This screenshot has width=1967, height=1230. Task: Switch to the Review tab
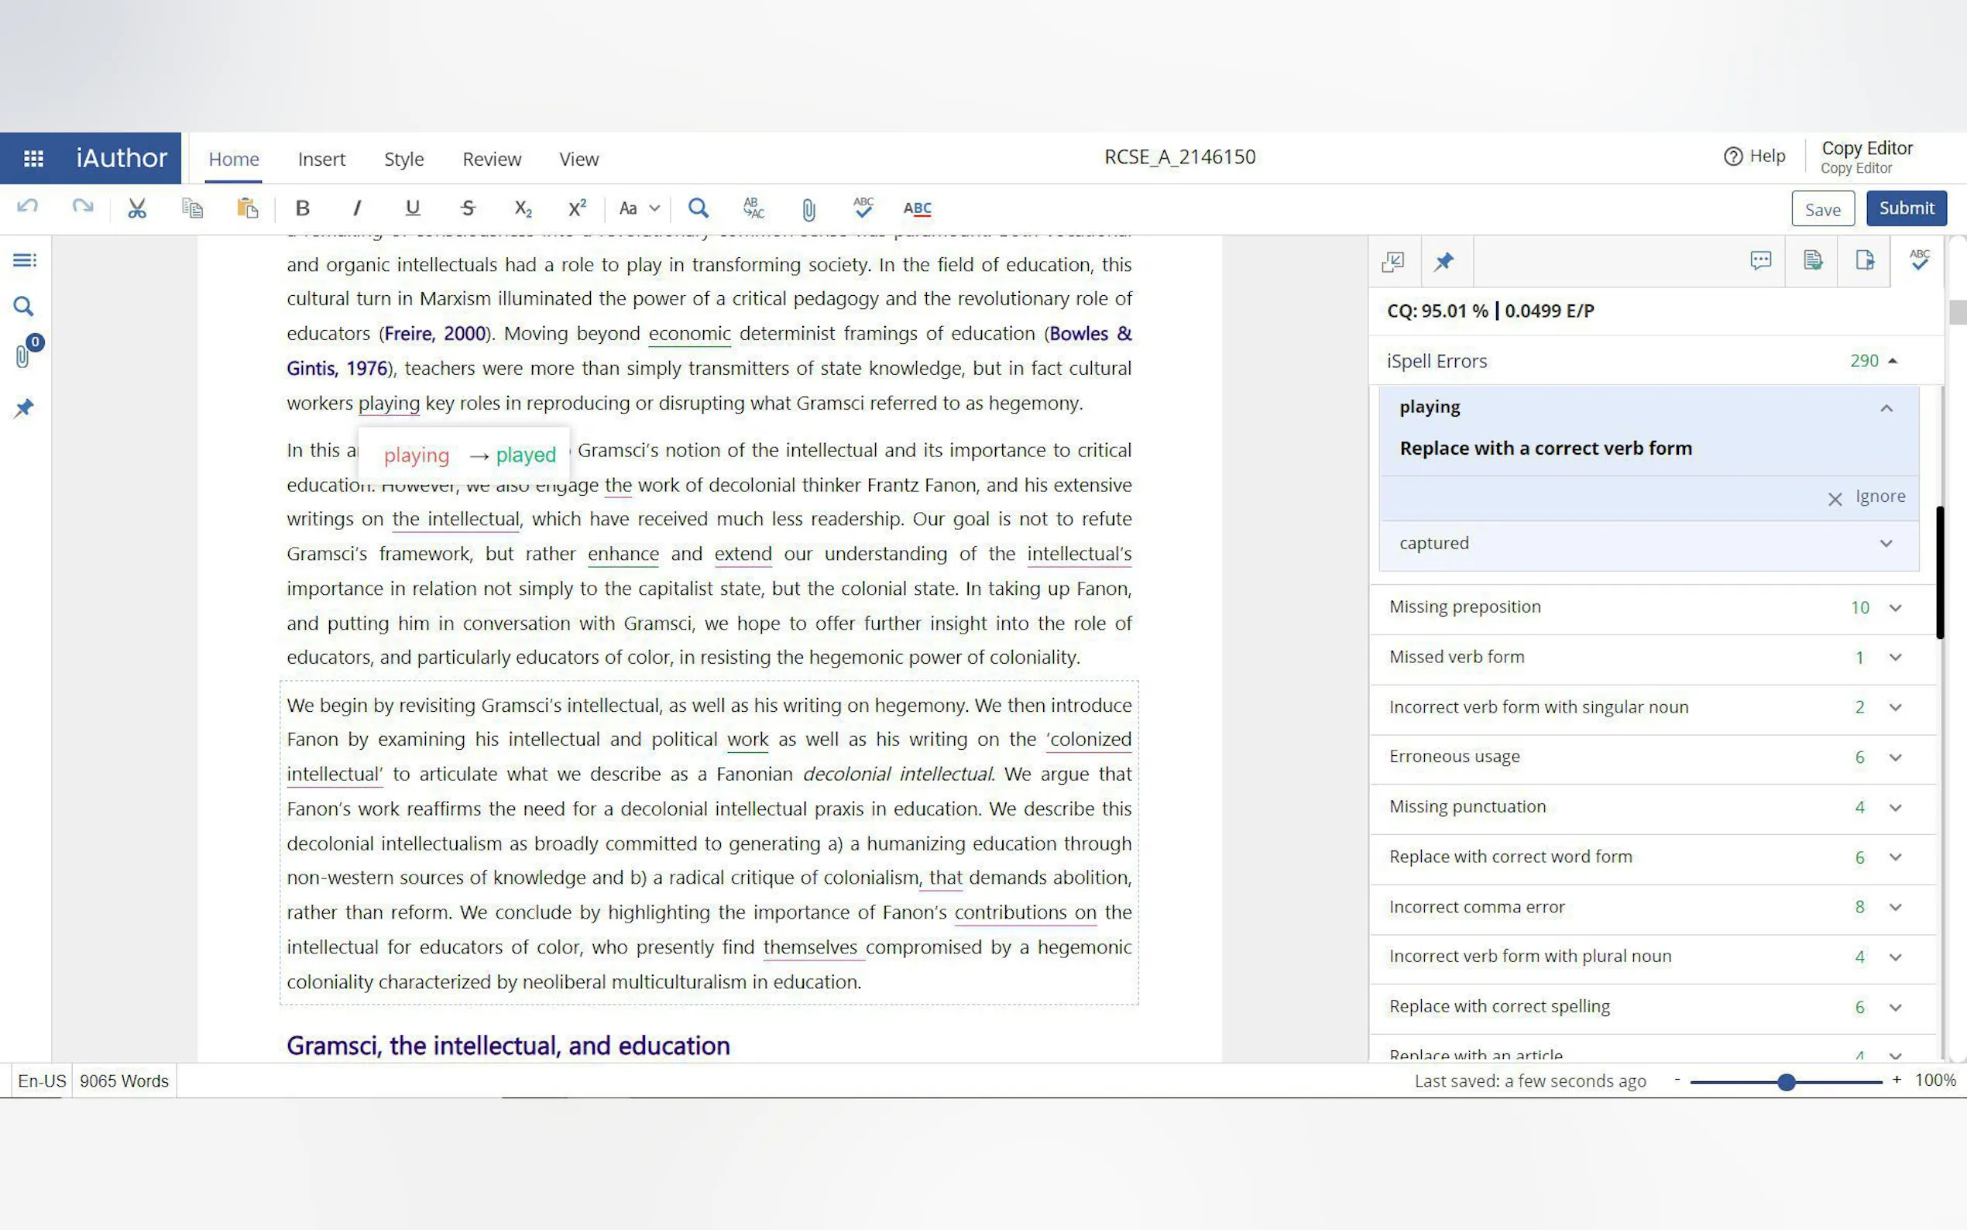(491, 159)
